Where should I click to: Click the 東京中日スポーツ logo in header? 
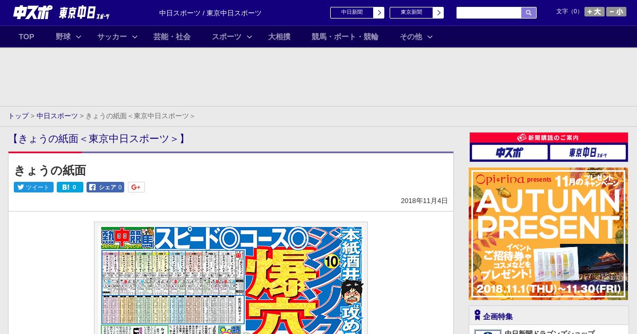84,13
